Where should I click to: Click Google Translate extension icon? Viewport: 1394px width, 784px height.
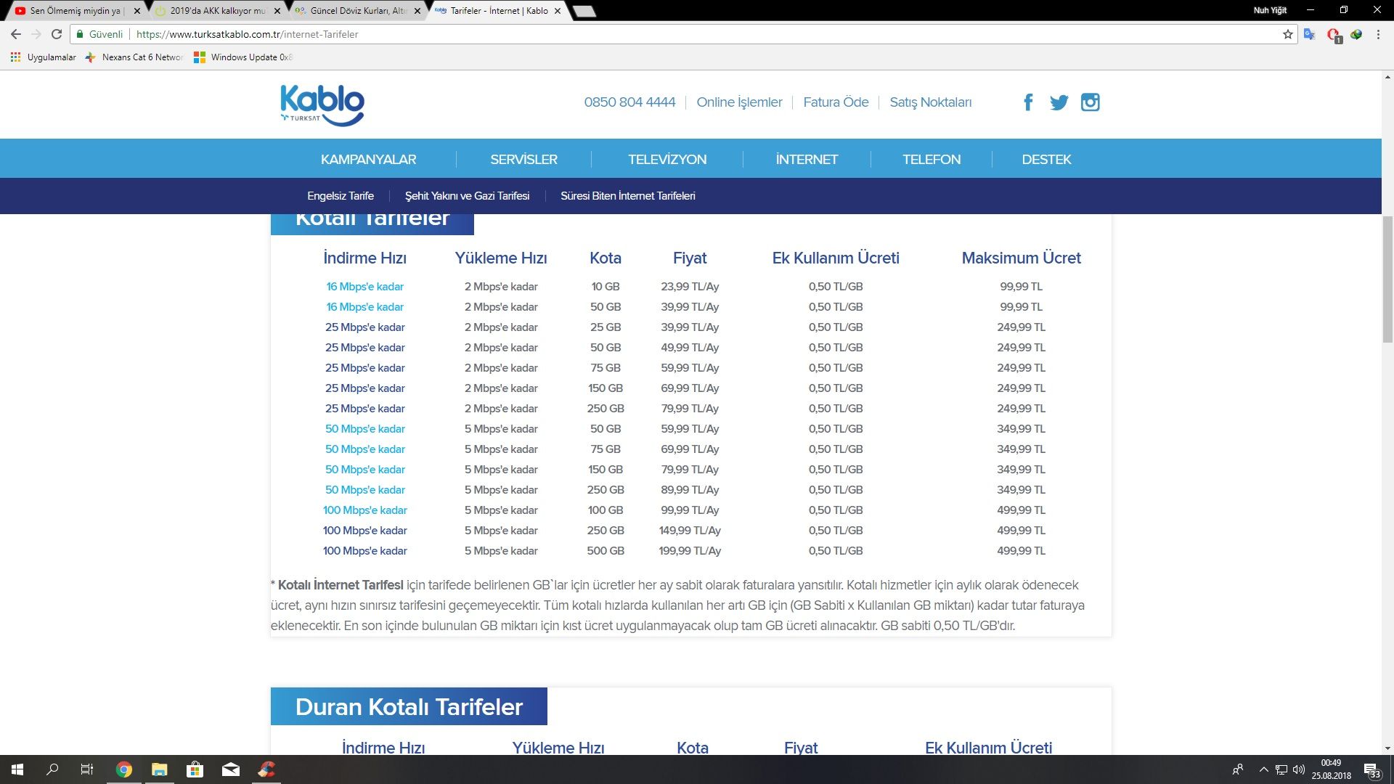(1309, 34)
